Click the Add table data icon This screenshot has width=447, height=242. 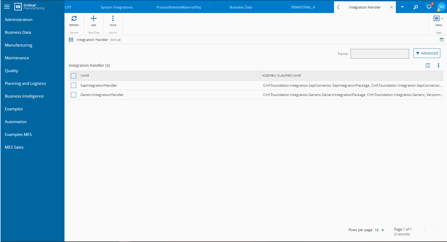tap(94, 19)
